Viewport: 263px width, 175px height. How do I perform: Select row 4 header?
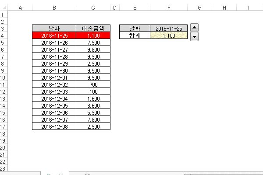click(x=4, y=35)
